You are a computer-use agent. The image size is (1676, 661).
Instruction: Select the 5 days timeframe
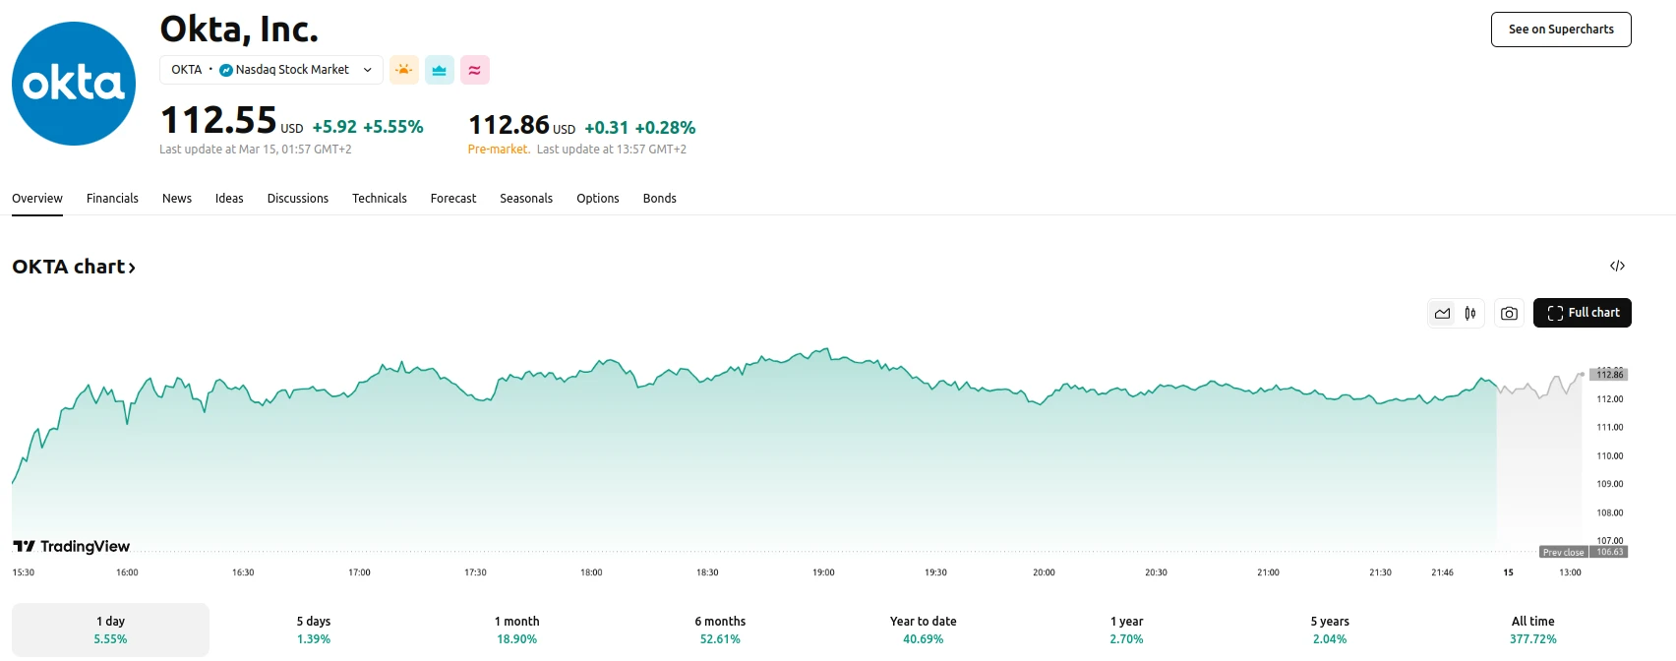[314, 629]
